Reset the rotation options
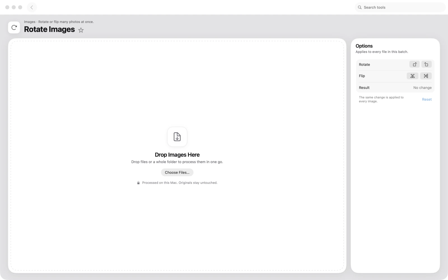The width and height of the screenshot is (448, 280). [427, 99]
